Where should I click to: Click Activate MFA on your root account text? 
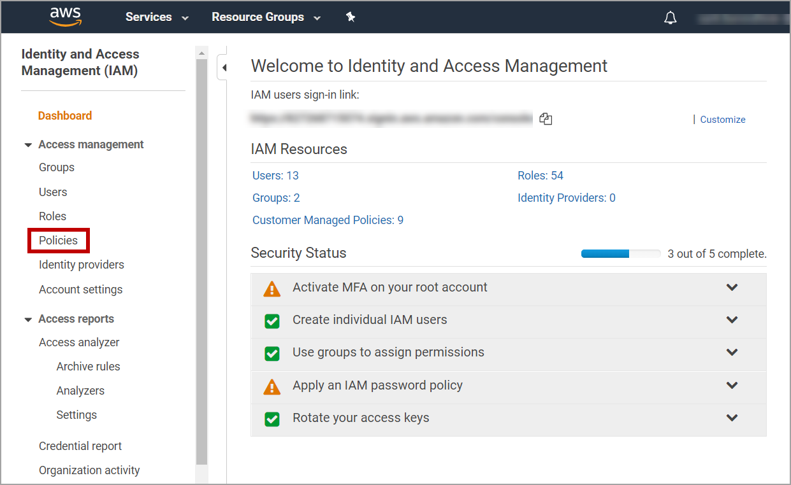[390, 288]
